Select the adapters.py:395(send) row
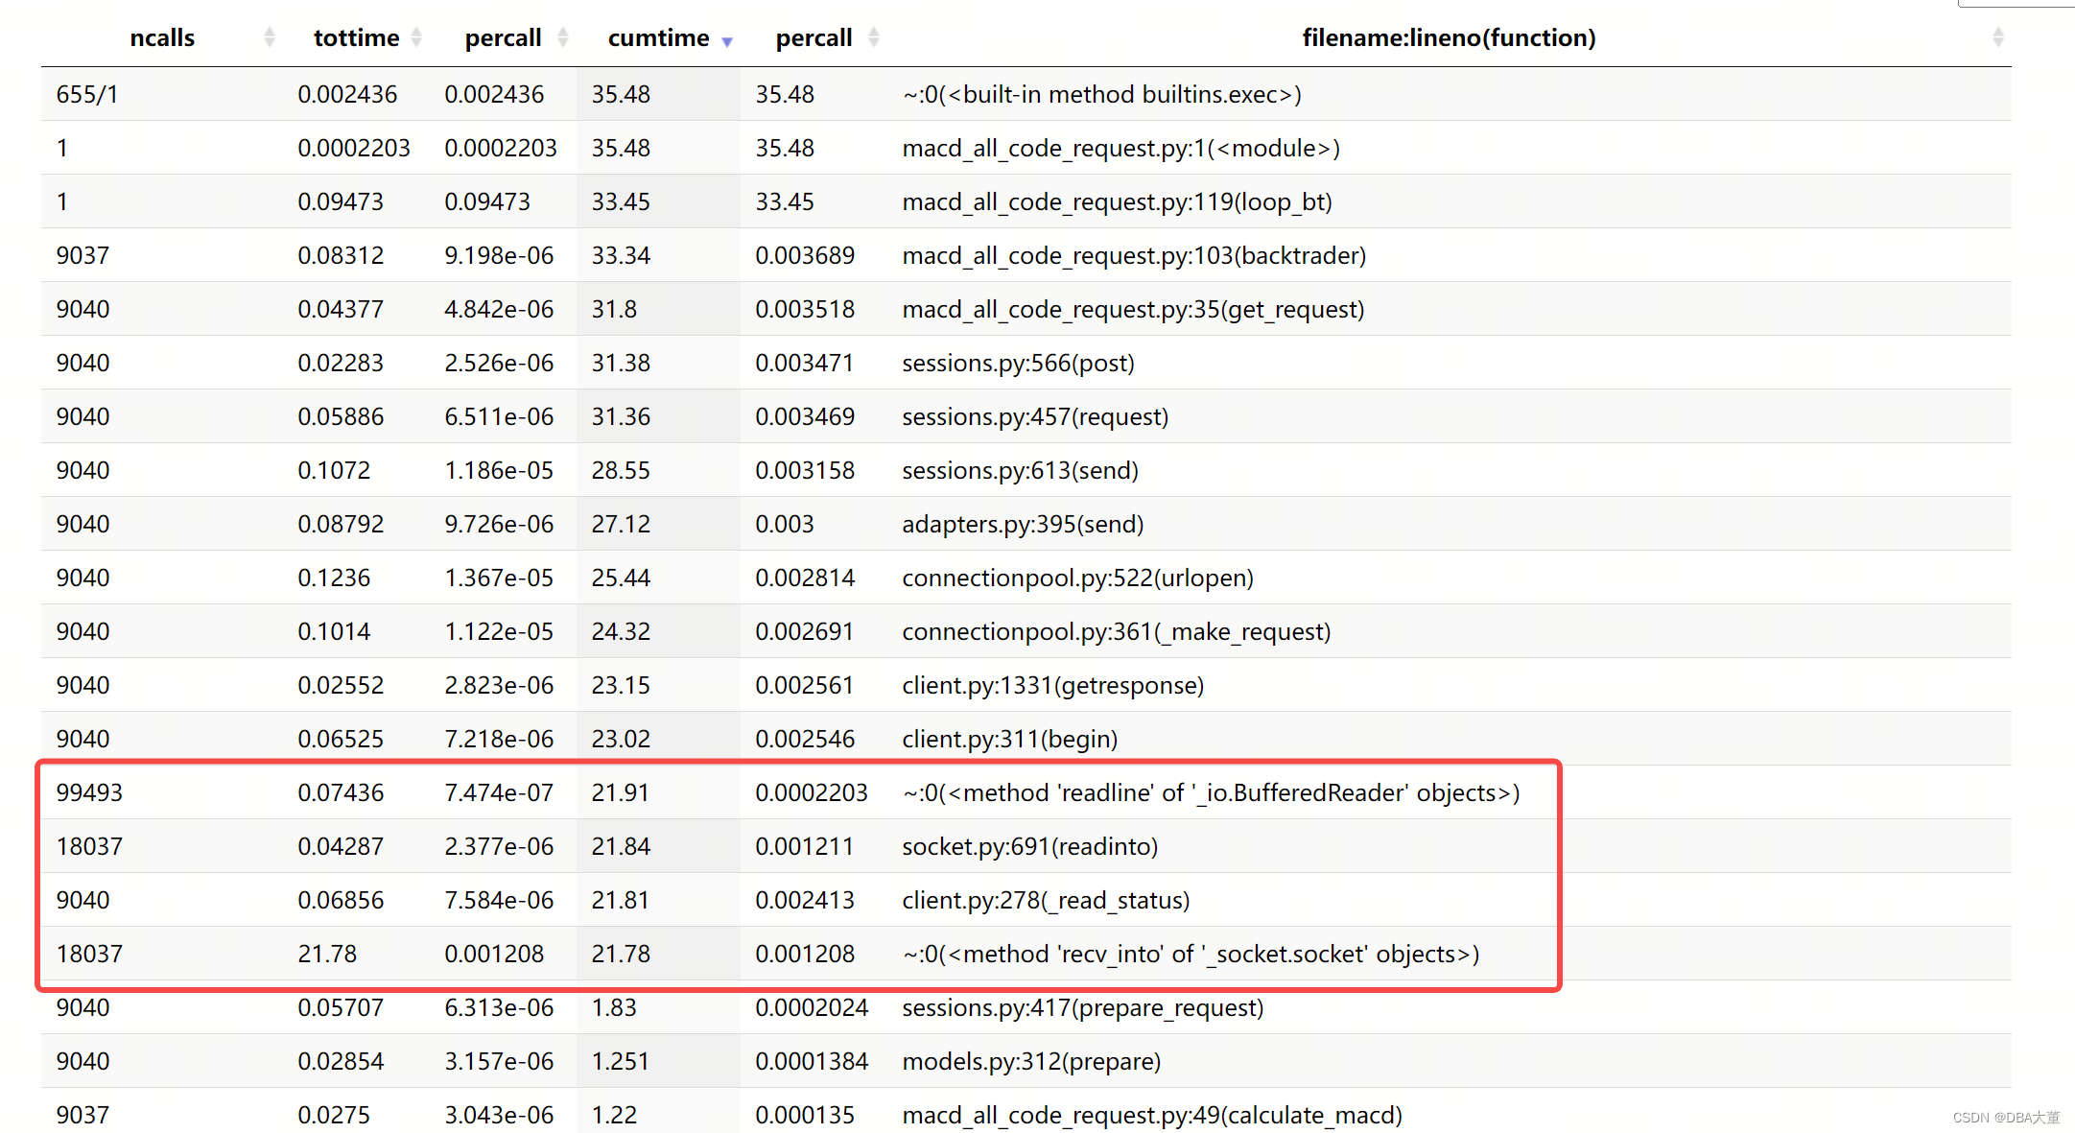 [1023, 524]
